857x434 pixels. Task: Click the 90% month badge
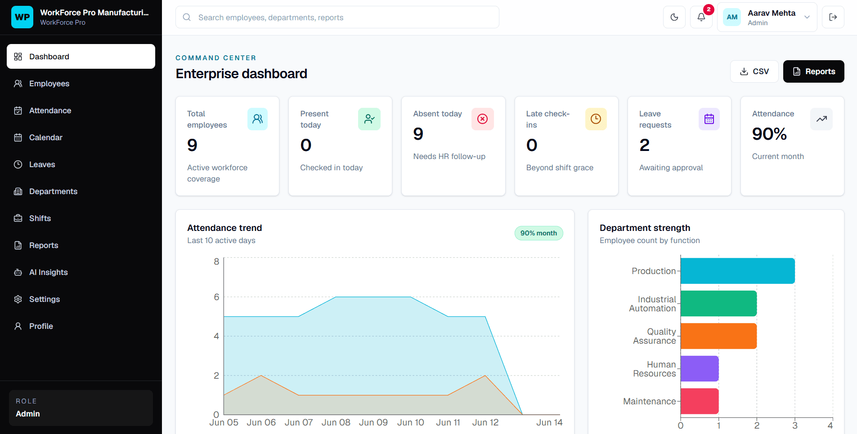click(x=538, y=233)
